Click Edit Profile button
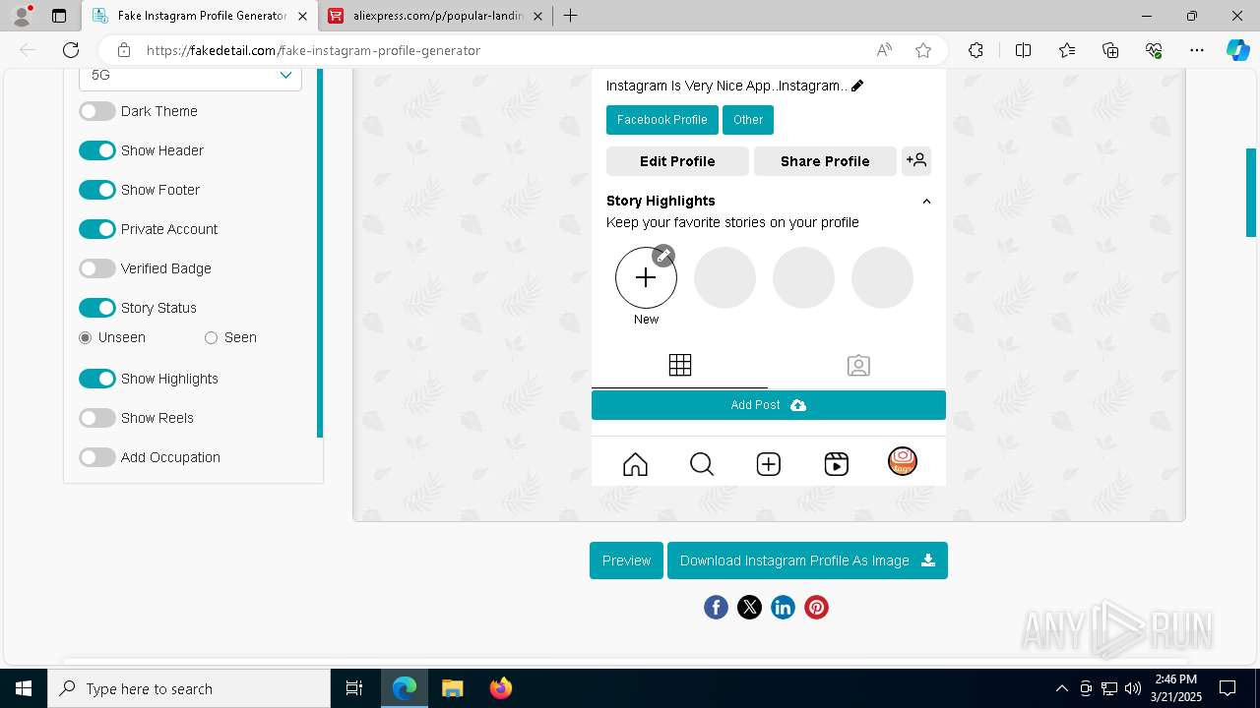 tap(677, 161)
